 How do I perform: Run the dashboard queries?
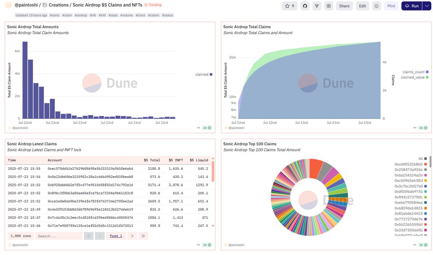click(x=411, y=6)
